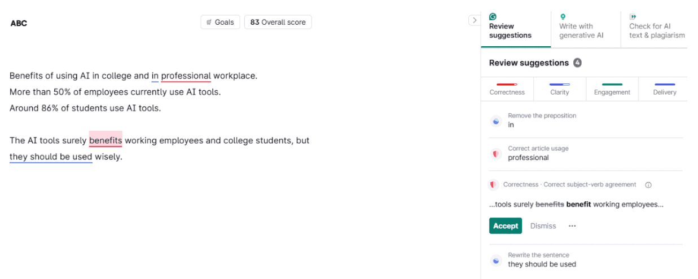Accept the benefit subject-verb correction
Screen dimensions: 698x279
point(505,226)
